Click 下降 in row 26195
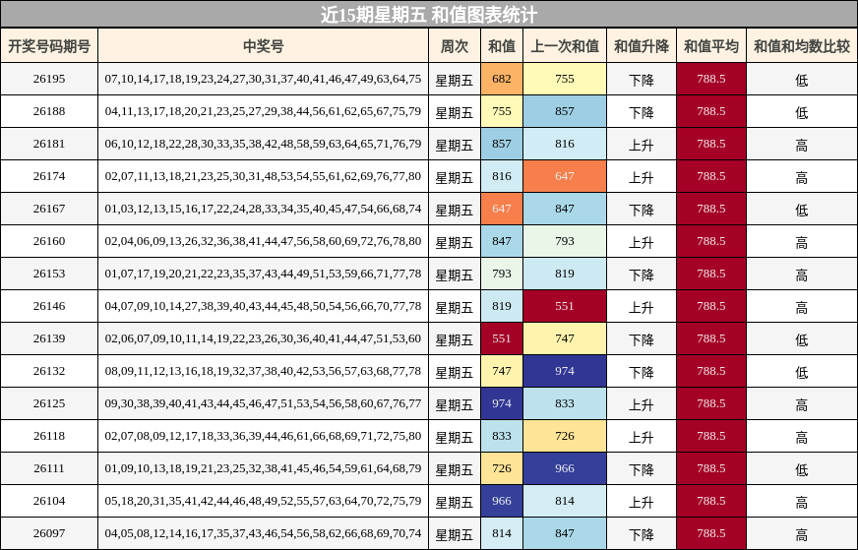Viewport: 858px width, 550px height. [x=642, y=80]
